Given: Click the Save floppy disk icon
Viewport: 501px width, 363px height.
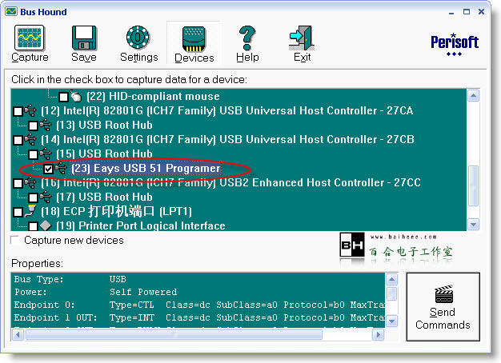Looking at the screenshot, I should (x=84, y=38).
